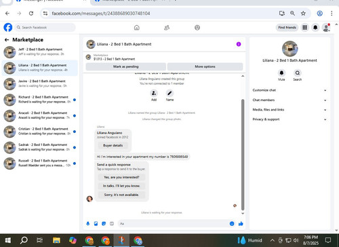Click Find friends button
This screenshot has width=339, height=247.
(287, 27)
